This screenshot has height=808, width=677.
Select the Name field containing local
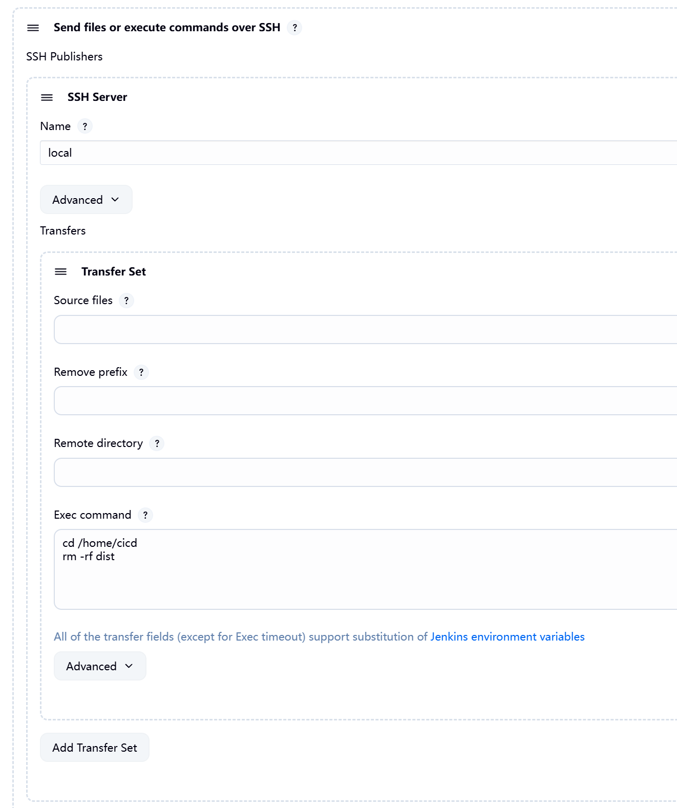[358, 153]
